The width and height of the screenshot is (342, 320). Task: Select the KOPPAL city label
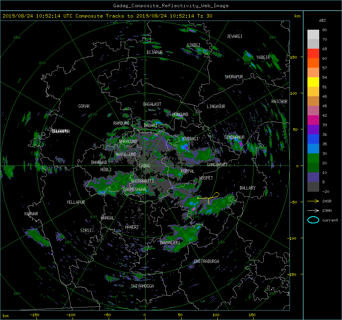point(188,171)
